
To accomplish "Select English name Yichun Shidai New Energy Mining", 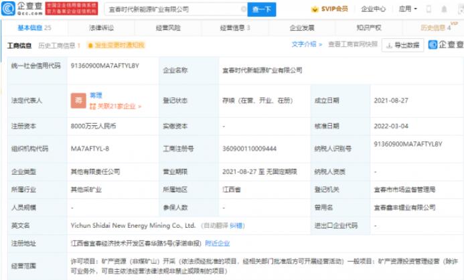I will click(133, 226).
